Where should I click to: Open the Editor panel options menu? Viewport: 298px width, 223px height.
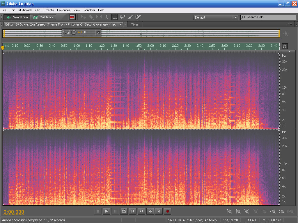click(290, 24)
